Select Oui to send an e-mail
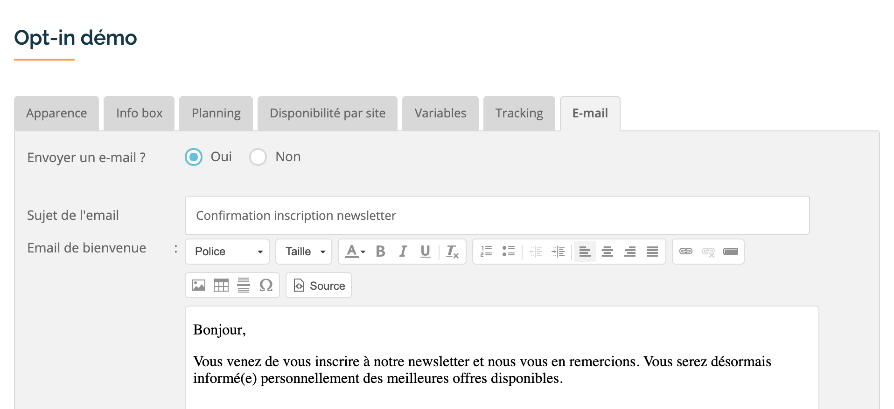Image resolution: width=894 pixels, height=409 pixels. pyautogui.click(x=194, y=157)
